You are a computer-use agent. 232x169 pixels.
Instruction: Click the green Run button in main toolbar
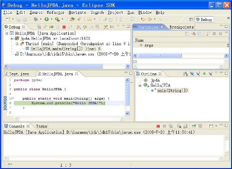click(46, 19)
